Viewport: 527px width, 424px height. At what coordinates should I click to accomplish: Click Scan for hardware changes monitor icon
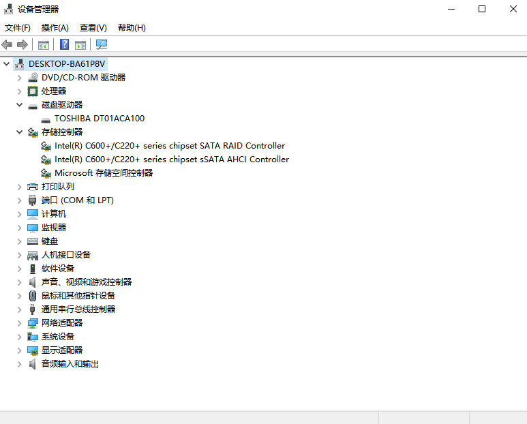(102, 44)
